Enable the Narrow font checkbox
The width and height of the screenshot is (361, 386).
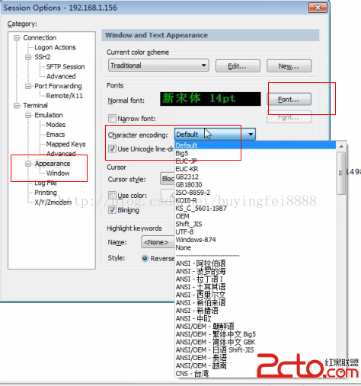(112, 119)
